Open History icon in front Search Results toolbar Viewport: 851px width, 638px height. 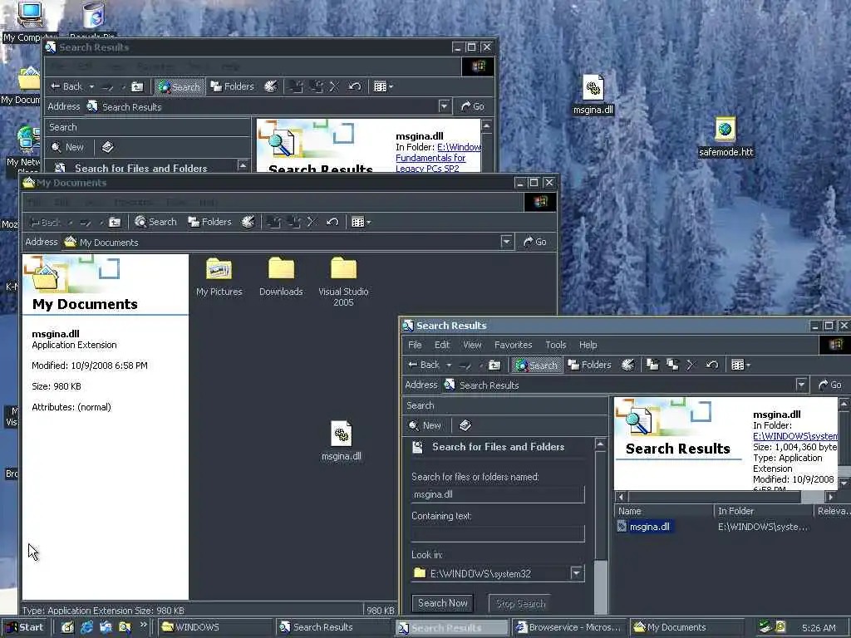click(628, 366)
